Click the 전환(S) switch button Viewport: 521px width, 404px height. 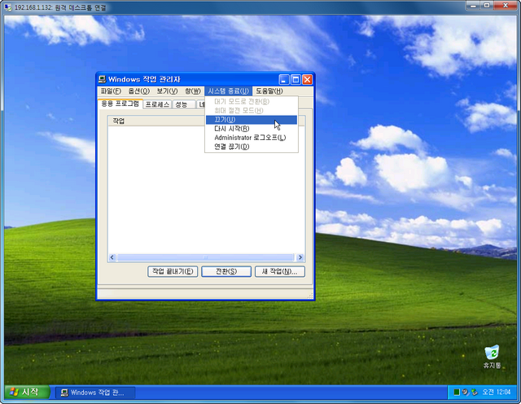tap(226, 271)
